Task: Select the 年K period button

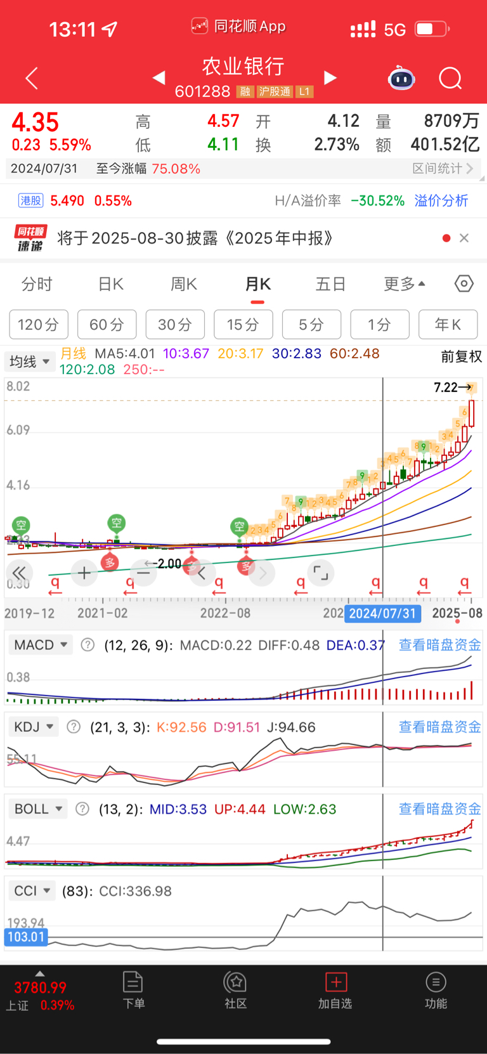Action: (448, 325)
